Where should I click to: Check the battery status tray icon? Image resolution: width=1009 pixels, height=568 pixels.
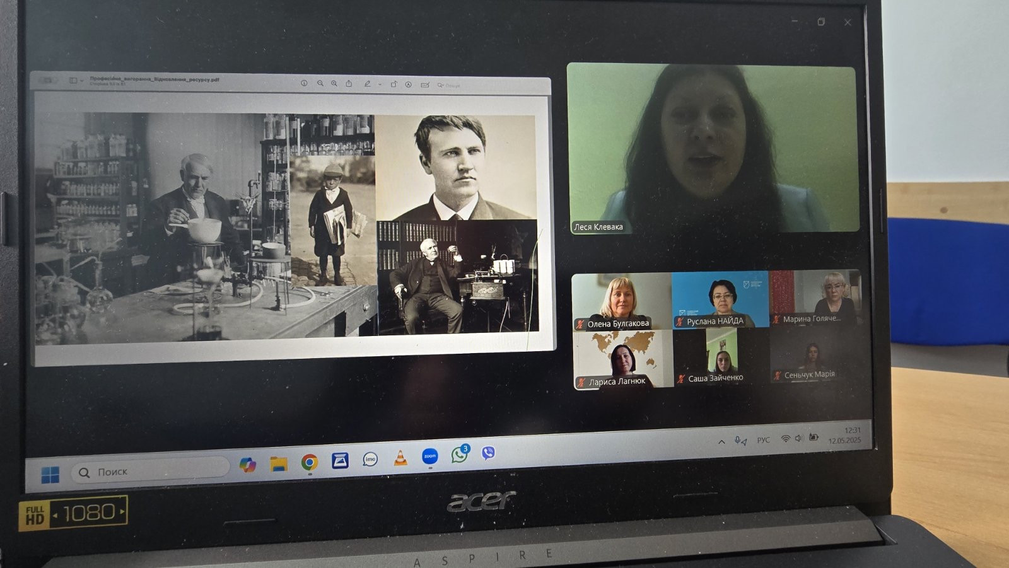pyautogui.click(x=814, y=437)
